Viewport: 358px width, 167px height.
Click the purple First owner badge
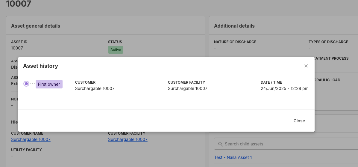(49, 84)
